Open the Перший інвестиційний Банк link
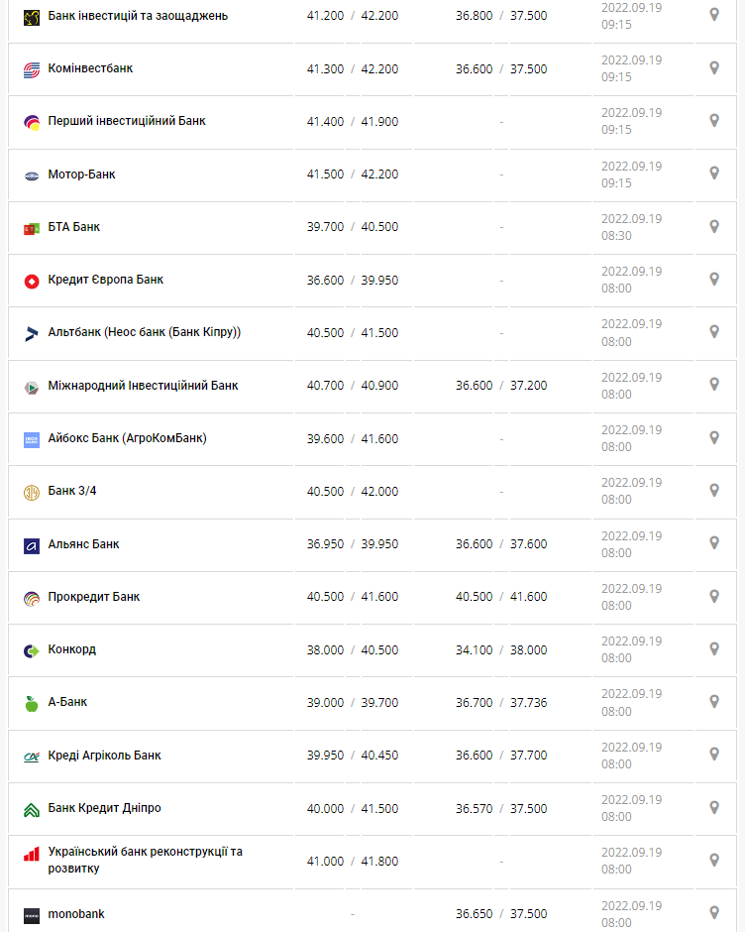Viewport: 745px width, 932px height. (x=127, y=121)
